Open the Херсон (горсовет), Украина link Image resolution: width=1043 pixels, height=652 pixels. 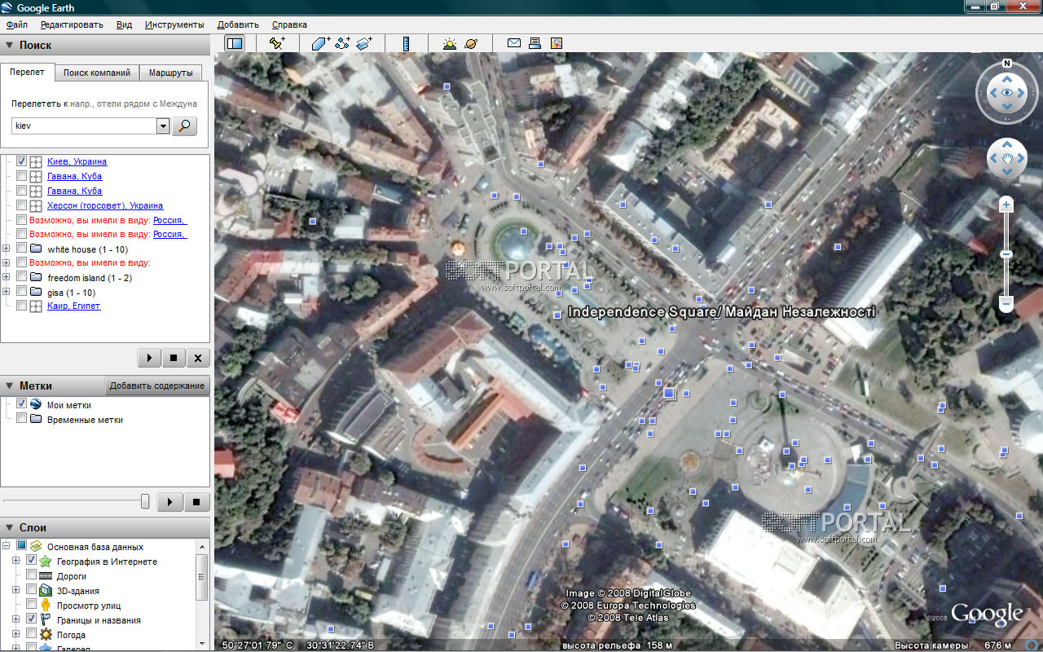click(x=105, y=205)
